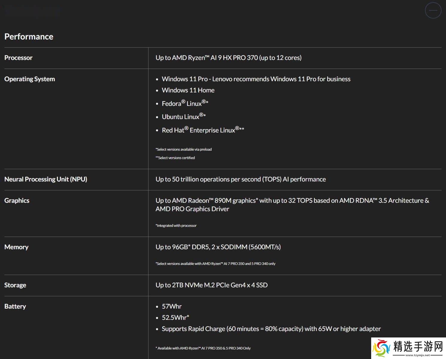The image size is (446, 359).
Task: Click the Integrated with processor footnote
Action: 176,226
